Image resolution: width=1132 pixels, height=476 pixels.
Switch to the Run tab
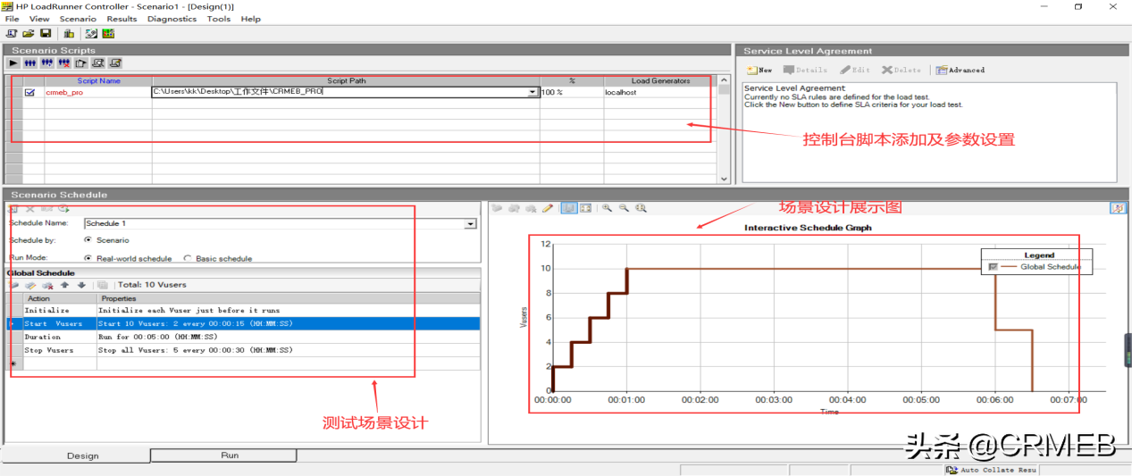[230, 455]
